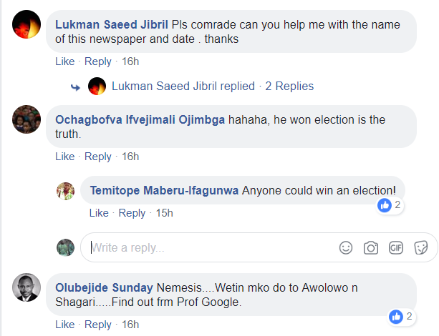Open the GIF picker in reply box
The width and height of the screenshot is (439, 336).
point(396,247)
